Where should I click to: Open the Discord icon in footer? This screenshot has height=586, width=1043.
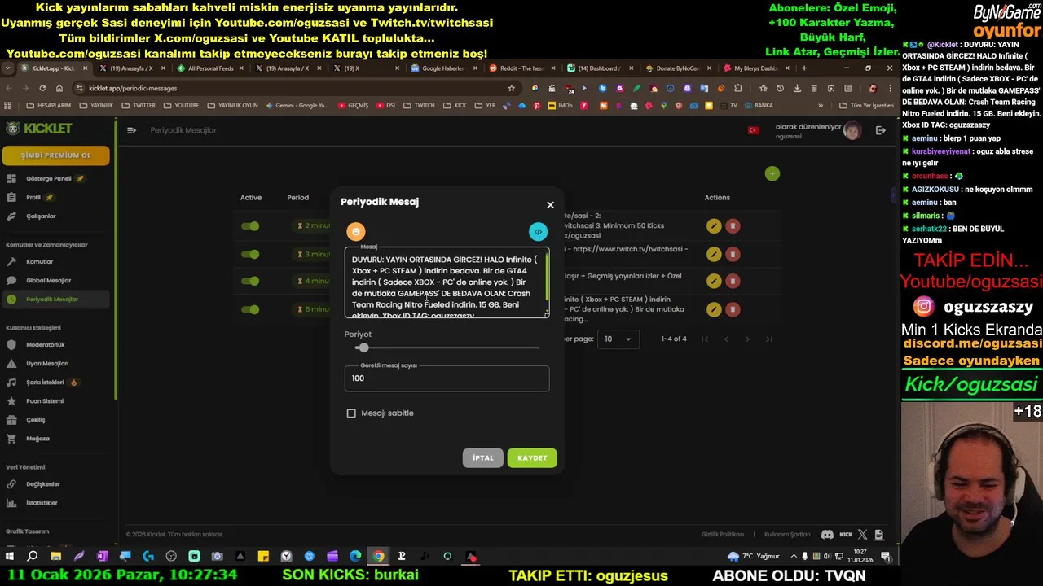pyautogui.click(x=827, y=535)
